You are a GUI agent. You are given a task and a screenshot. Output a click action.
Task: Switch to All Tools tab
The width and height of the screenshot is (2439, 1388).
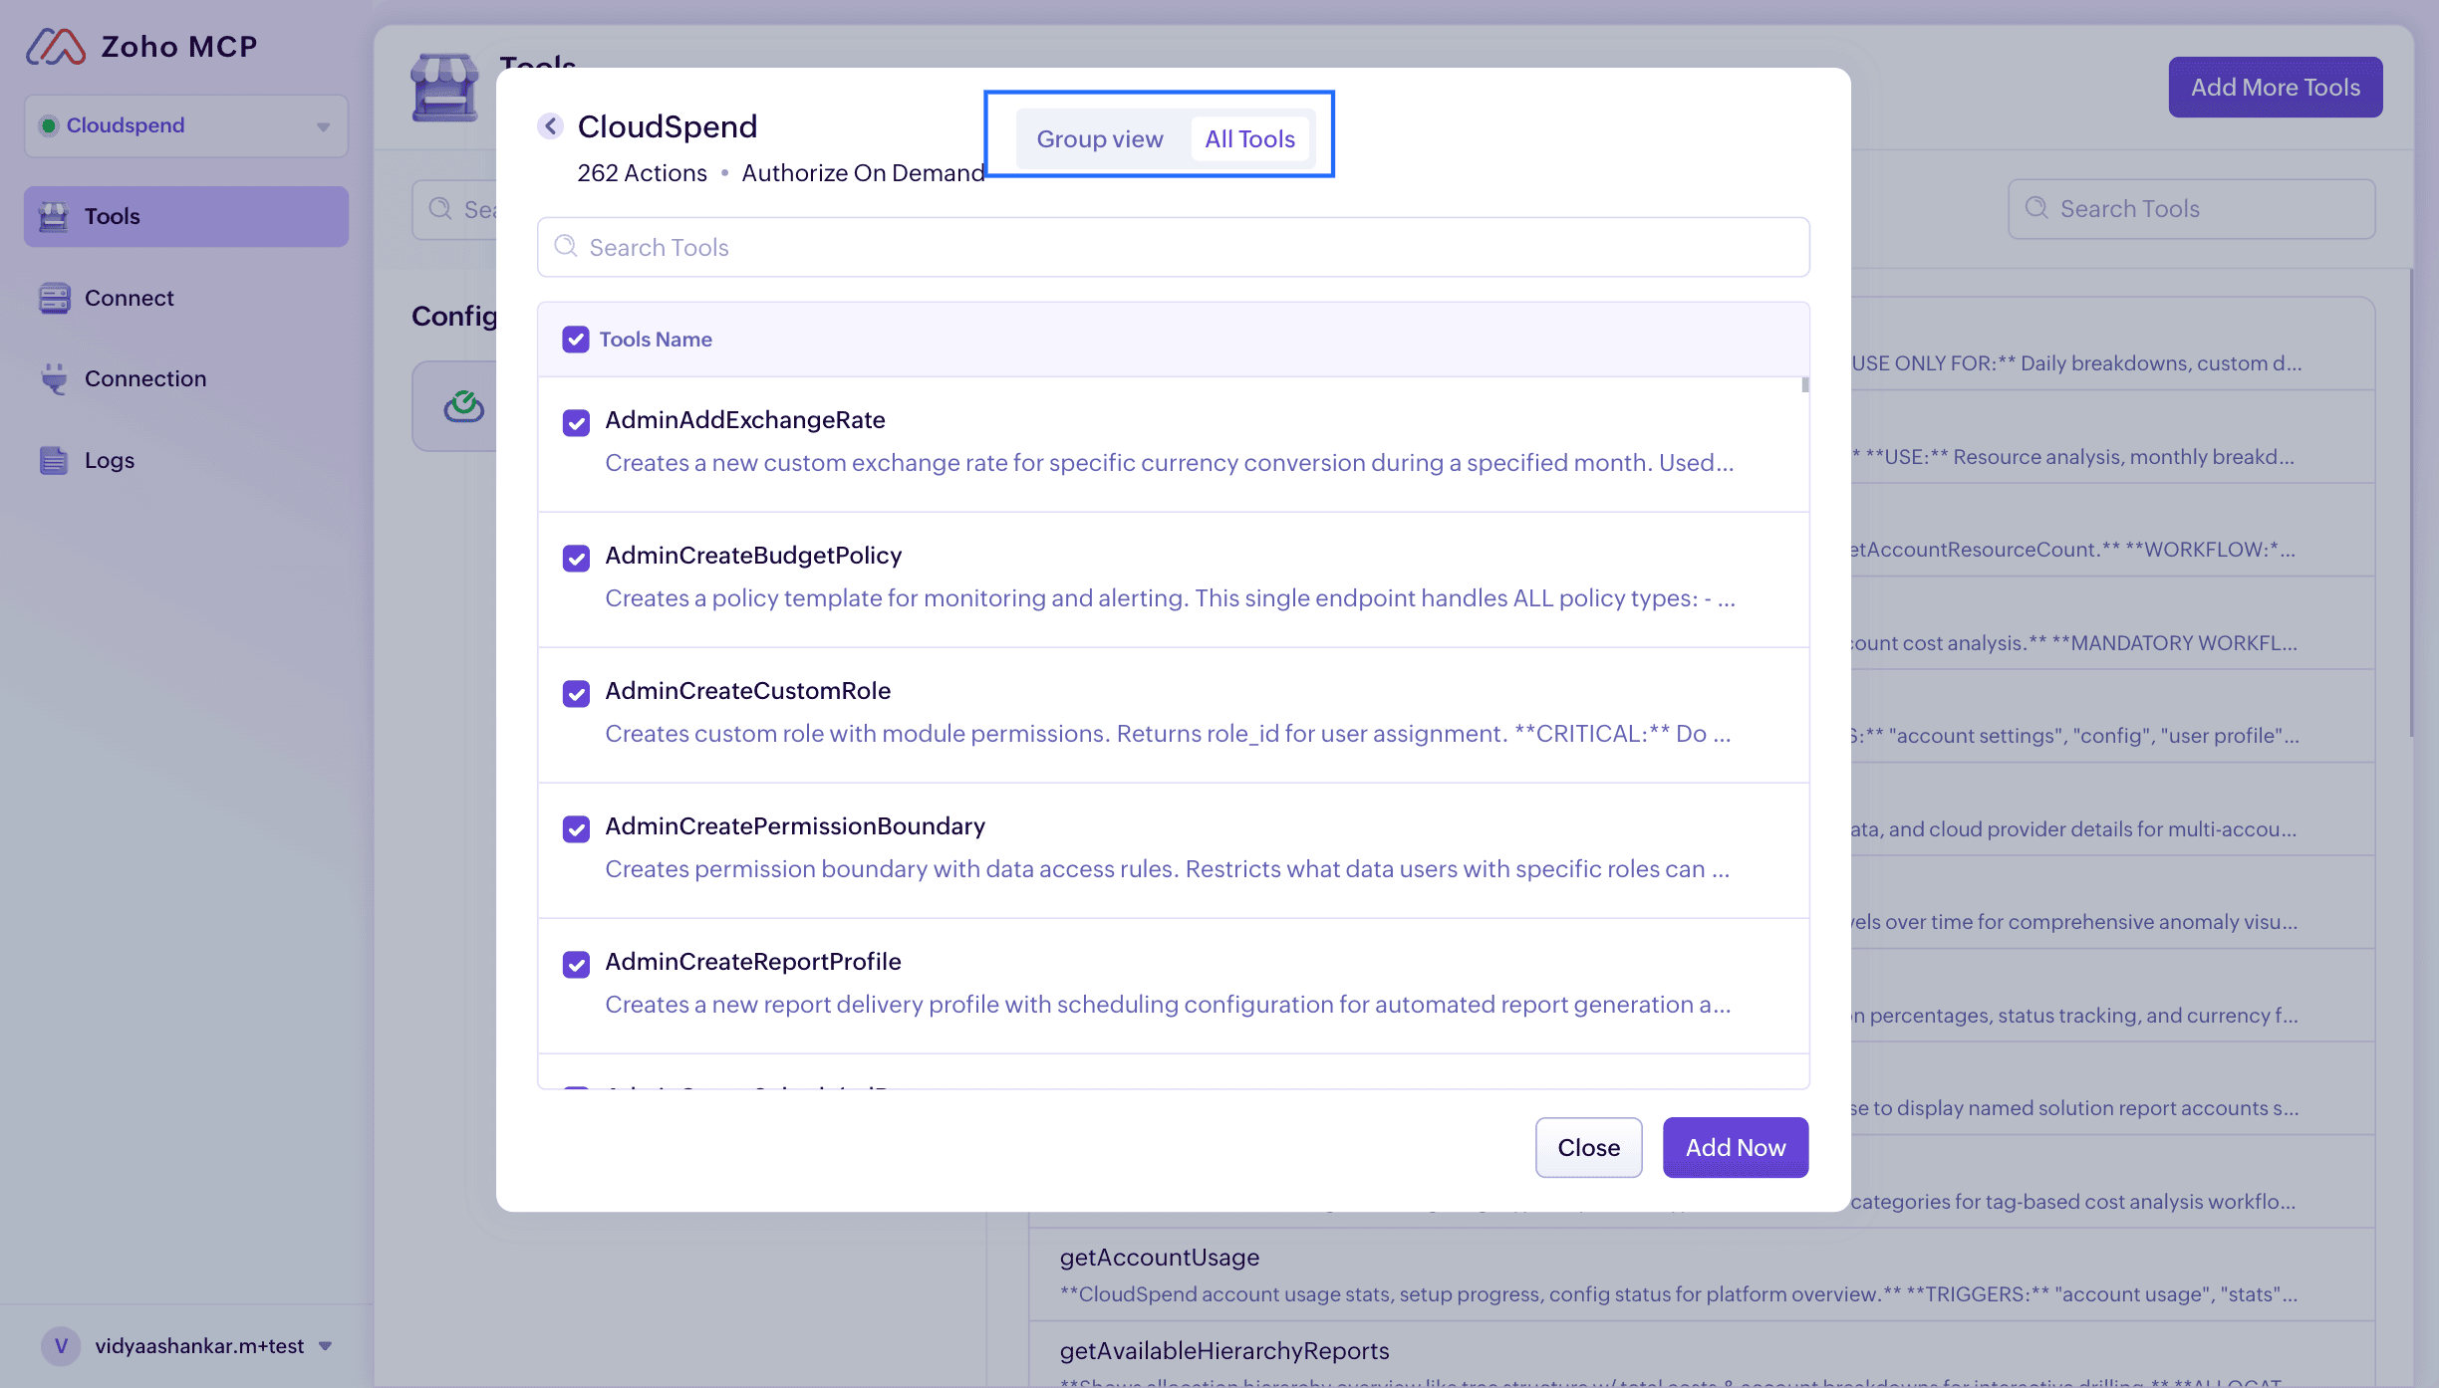click(1249, 139)
